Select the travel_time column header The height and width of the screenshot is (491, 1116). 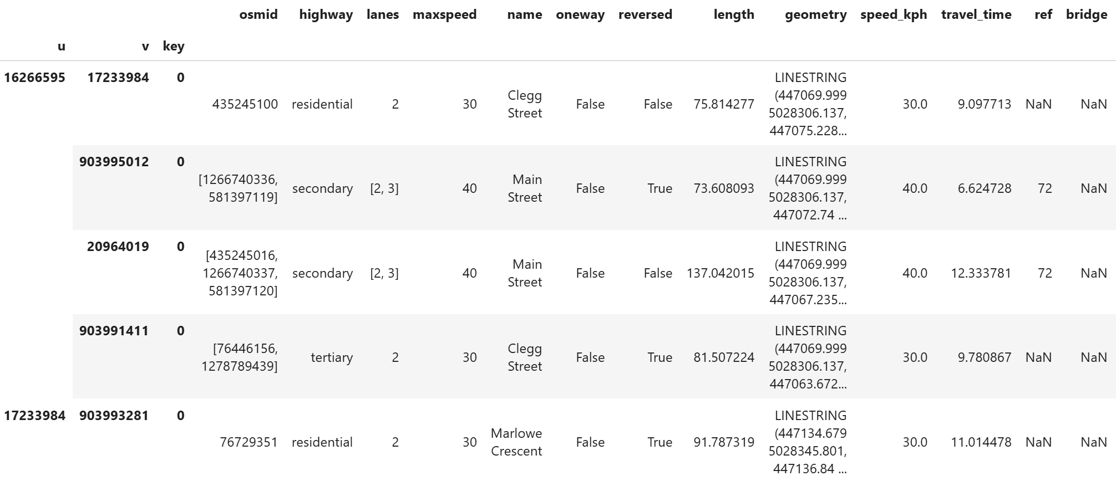(976, 14)
